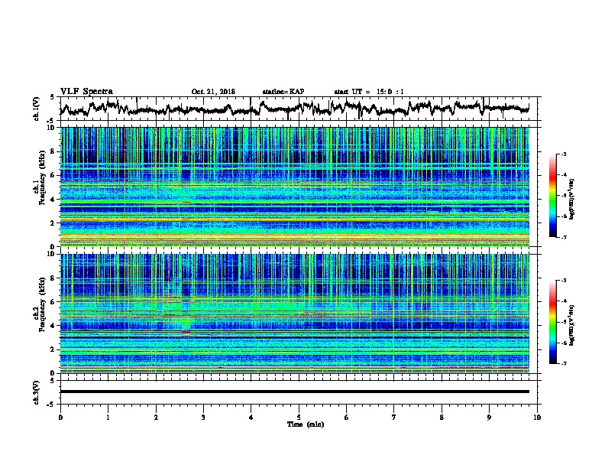Click the "-7" label on ch.2 color scale
The image size is (605, 468).
tap(564, 364)
